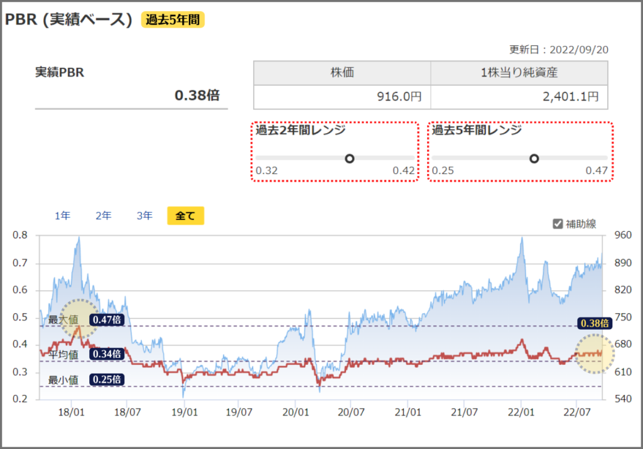
Task: Click the 1株当り純資産 table header
Action: pyautogui.click(x=519, y=73)
